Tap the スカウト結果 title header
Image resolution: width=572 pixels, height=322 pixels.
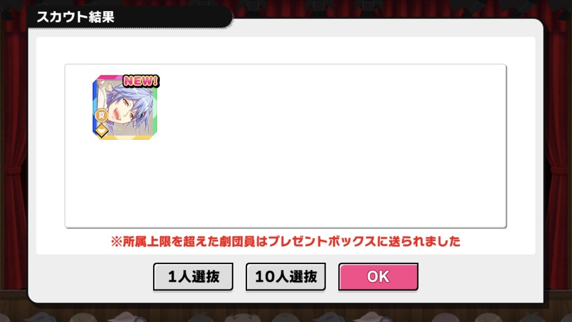pyautogui.click(x=75, y=17)
